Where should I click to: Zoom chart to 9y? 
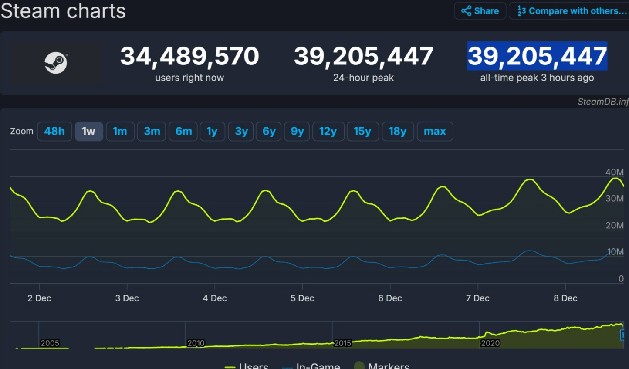pos(297,131)
